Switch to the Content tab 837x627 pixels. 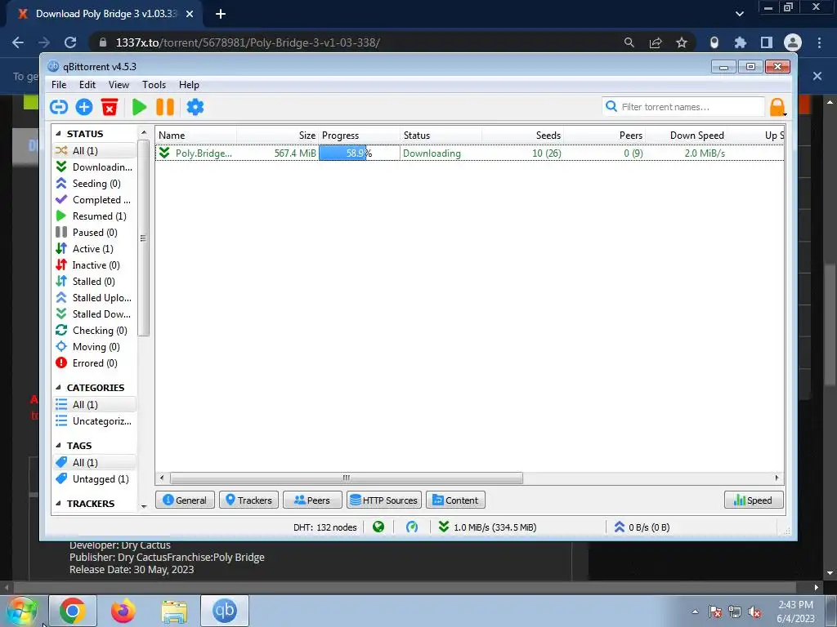[x=455, y=500]
